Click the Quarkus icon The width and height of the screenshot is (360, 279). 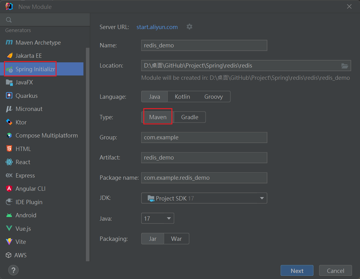point(9,96)
